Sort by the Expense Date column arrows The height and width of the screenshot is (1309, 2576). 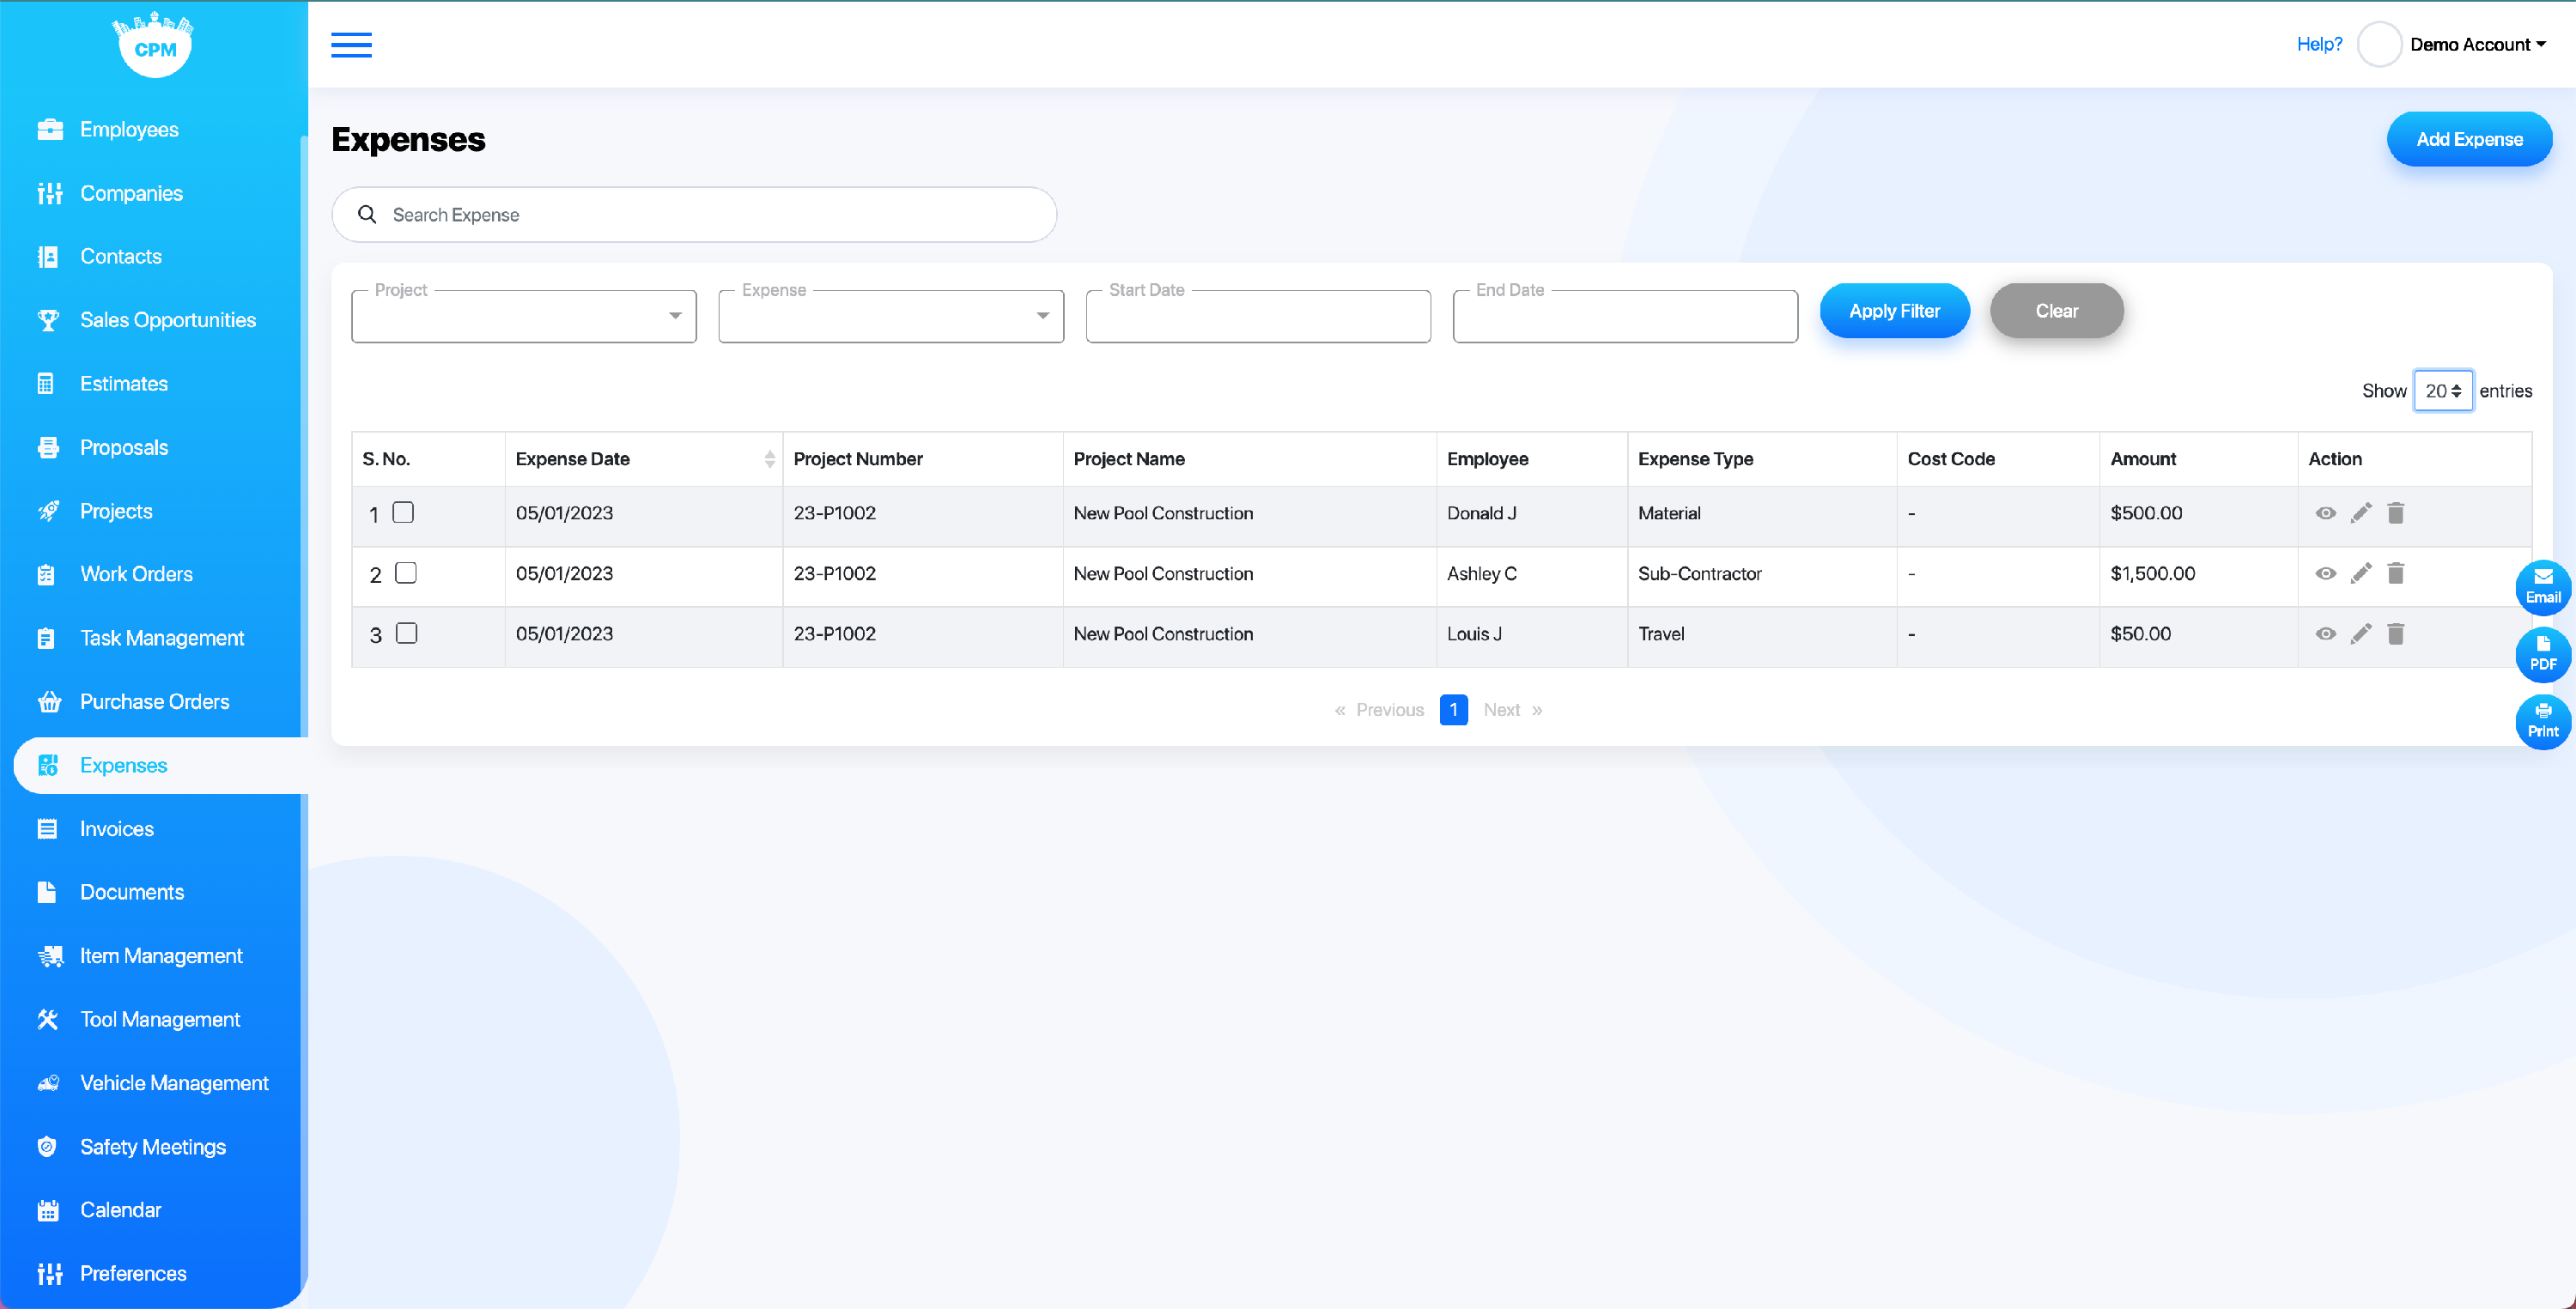(x=769, y=459)
